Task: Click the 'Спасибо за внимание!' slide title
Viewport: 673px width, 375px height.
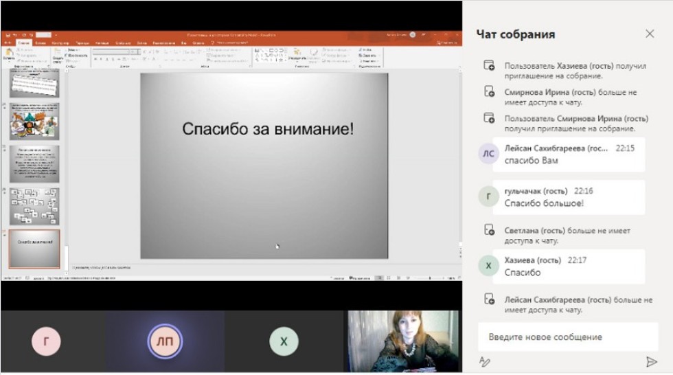Action: point(268,128)
